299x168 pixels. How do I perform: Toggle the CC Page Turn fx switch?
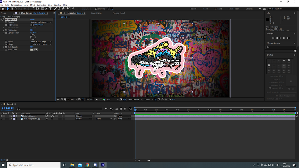(3, 19)
